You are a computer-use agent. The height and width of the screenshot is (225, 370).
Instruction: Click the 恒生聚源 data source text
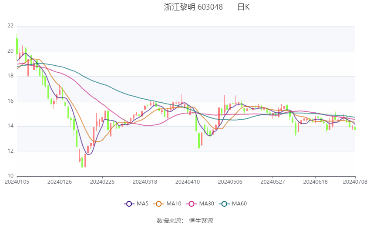tap(201, 221)
